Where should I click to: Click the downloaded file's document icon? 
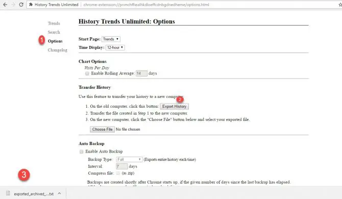click(x=8, y=193)
